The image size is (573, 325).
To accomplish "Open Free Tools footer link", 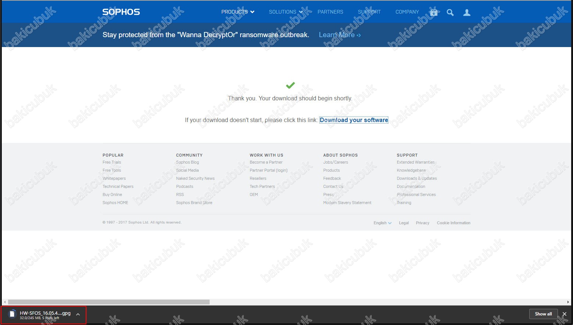I will coord(112,170).
